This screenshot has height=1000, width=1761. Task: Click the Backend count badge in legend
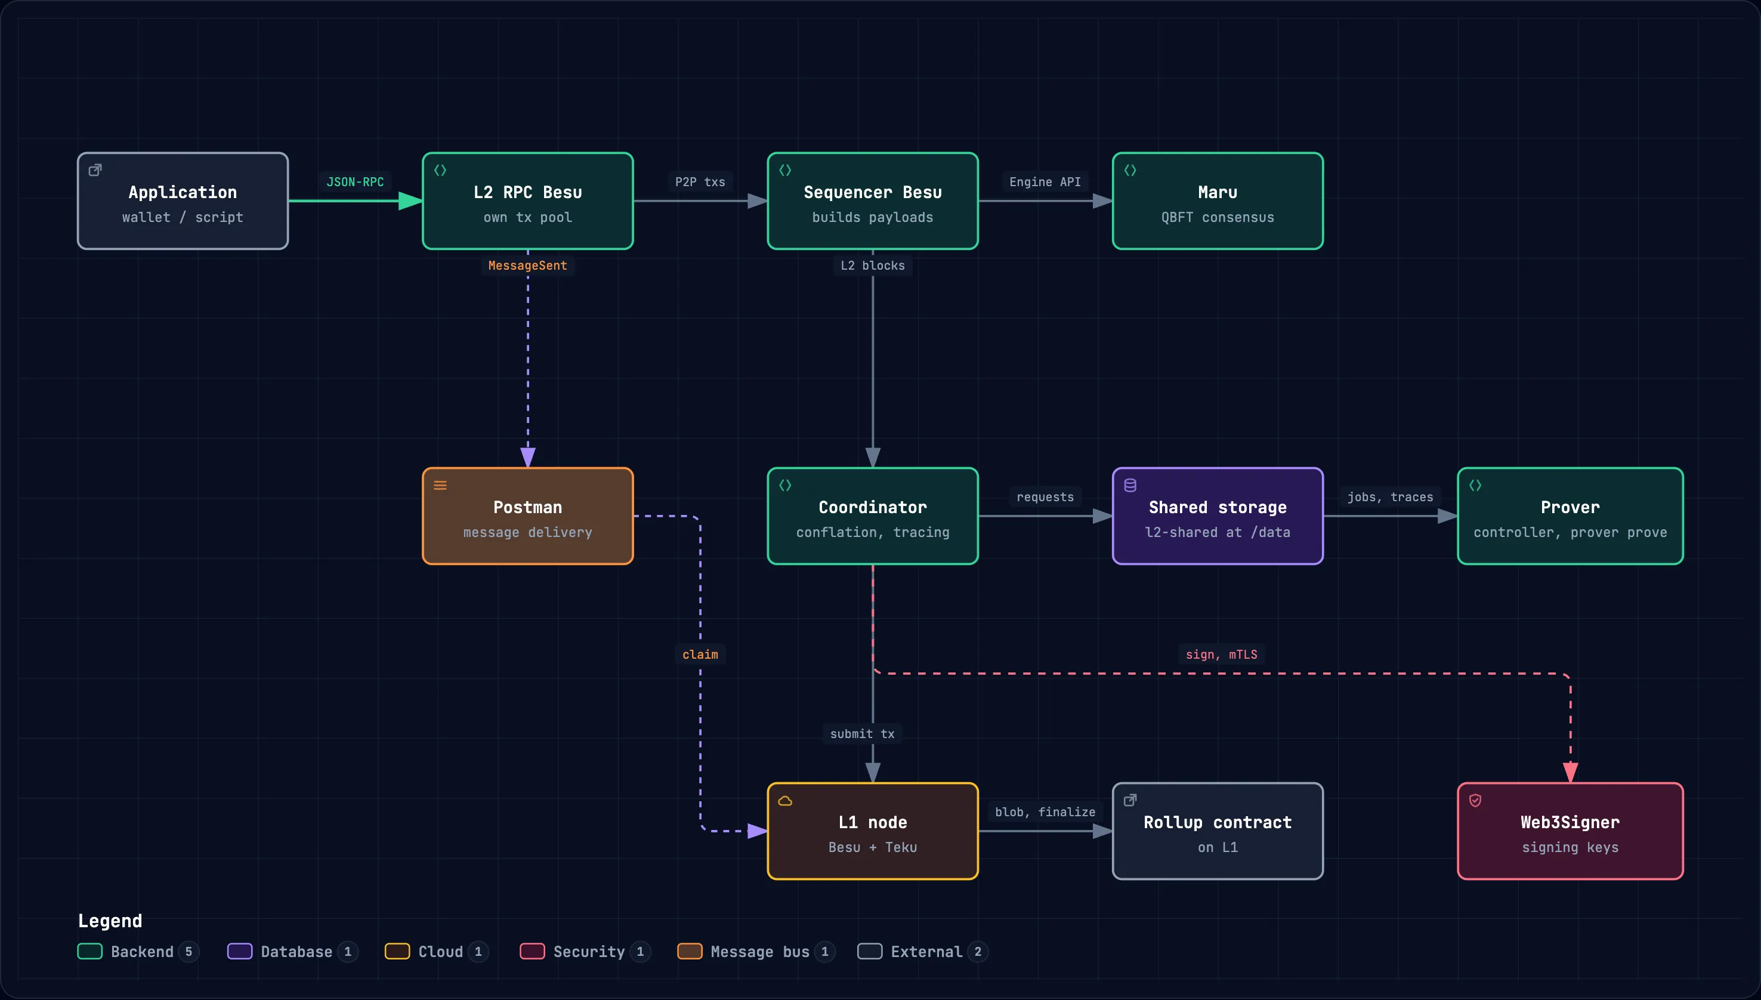(189, 951)
